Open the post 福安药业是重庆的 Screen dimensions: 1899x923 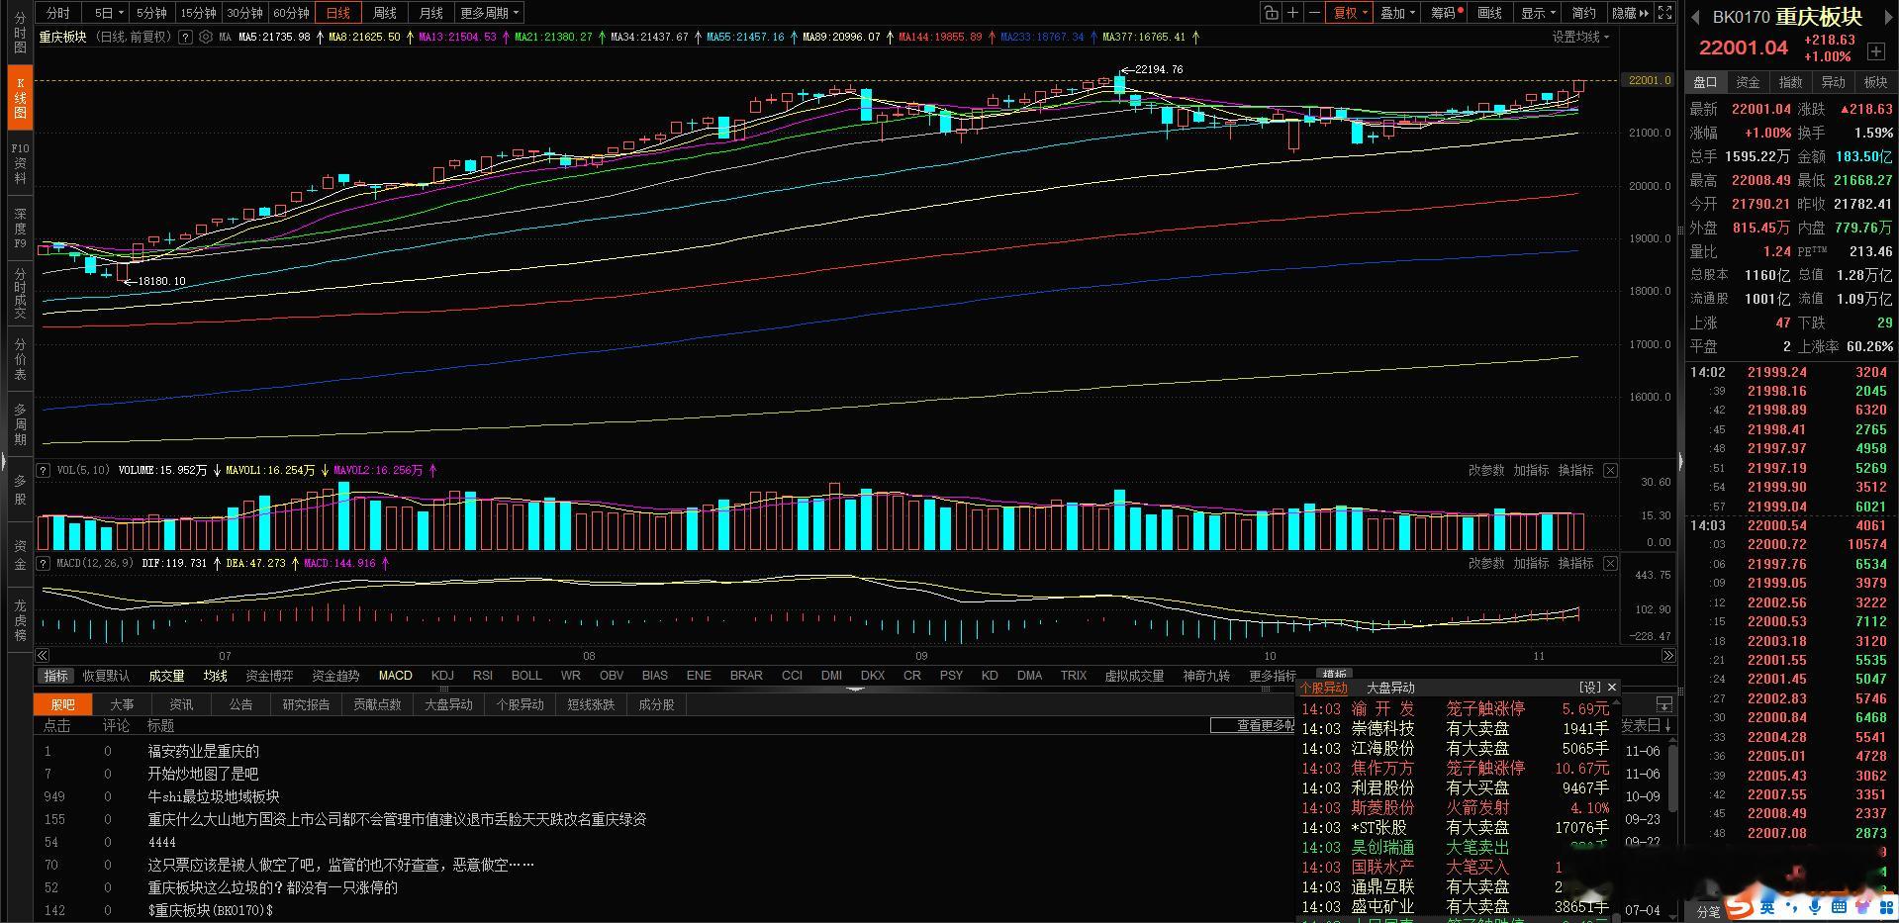[203, 751]
